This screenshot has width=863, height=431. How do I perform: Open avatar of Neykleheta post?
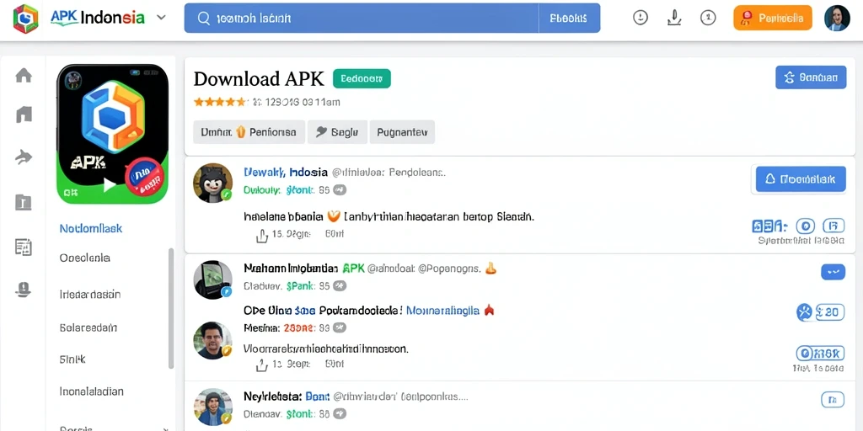tap(212, 407)
